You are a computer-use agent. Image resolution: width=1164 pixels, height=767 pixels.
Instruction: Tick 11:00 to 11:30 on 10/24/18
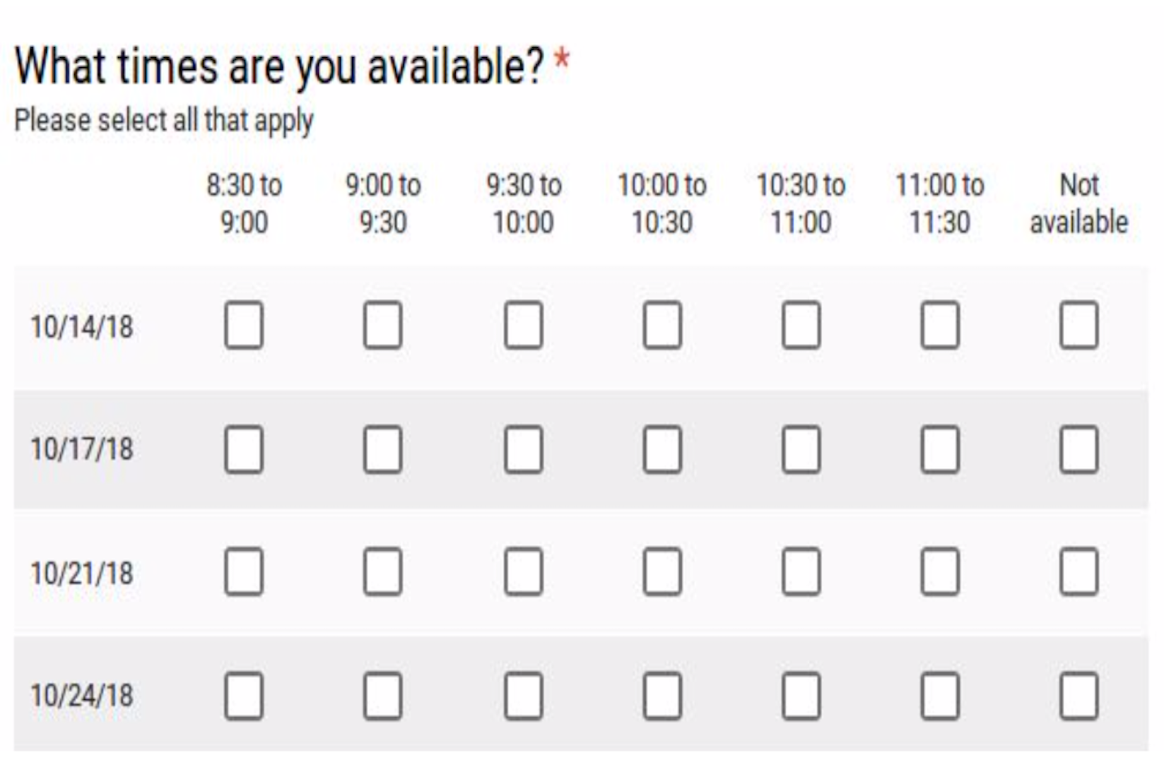coord(940,696)
